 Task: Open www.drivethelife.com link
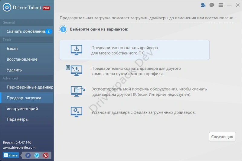(x=19, y=147)
